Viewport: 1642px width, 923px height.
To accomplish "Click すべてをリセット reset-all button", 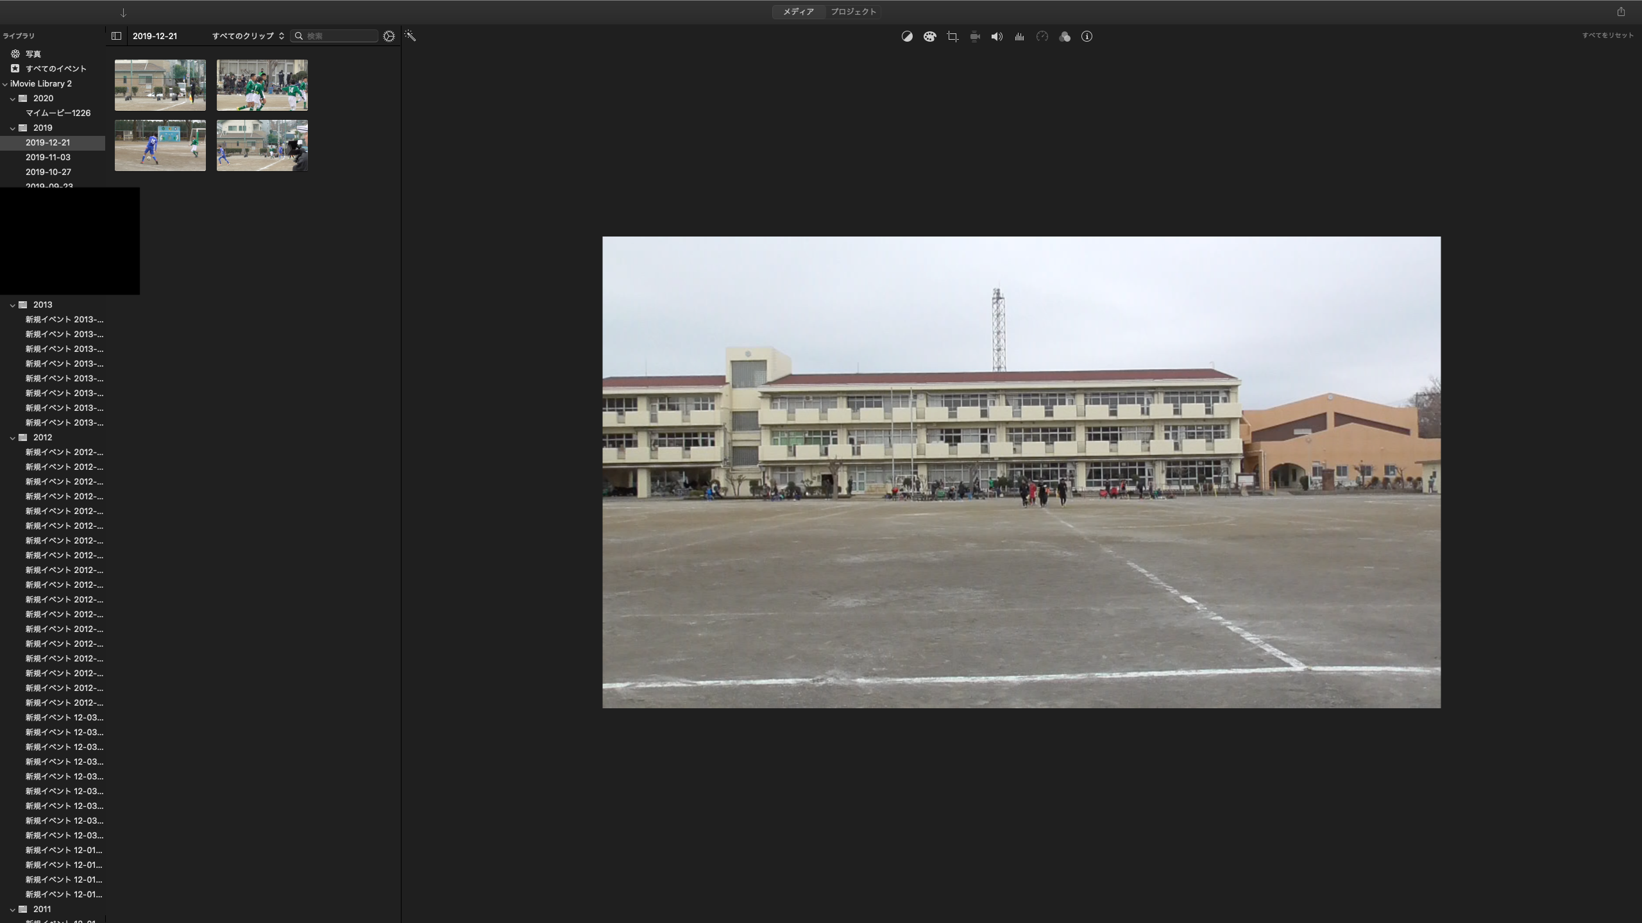I will pos(1607,35).
